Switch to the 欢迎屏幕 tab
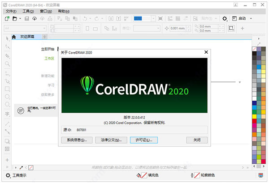The image size is (269, 183). point(27,37)
